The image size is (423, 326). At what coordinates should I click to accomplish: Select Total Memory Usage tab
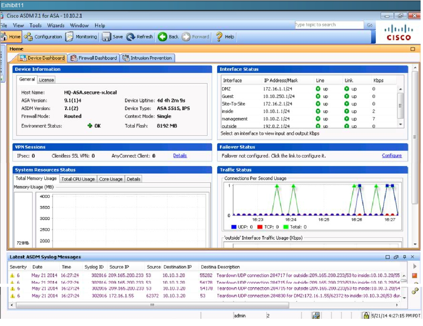36,178
